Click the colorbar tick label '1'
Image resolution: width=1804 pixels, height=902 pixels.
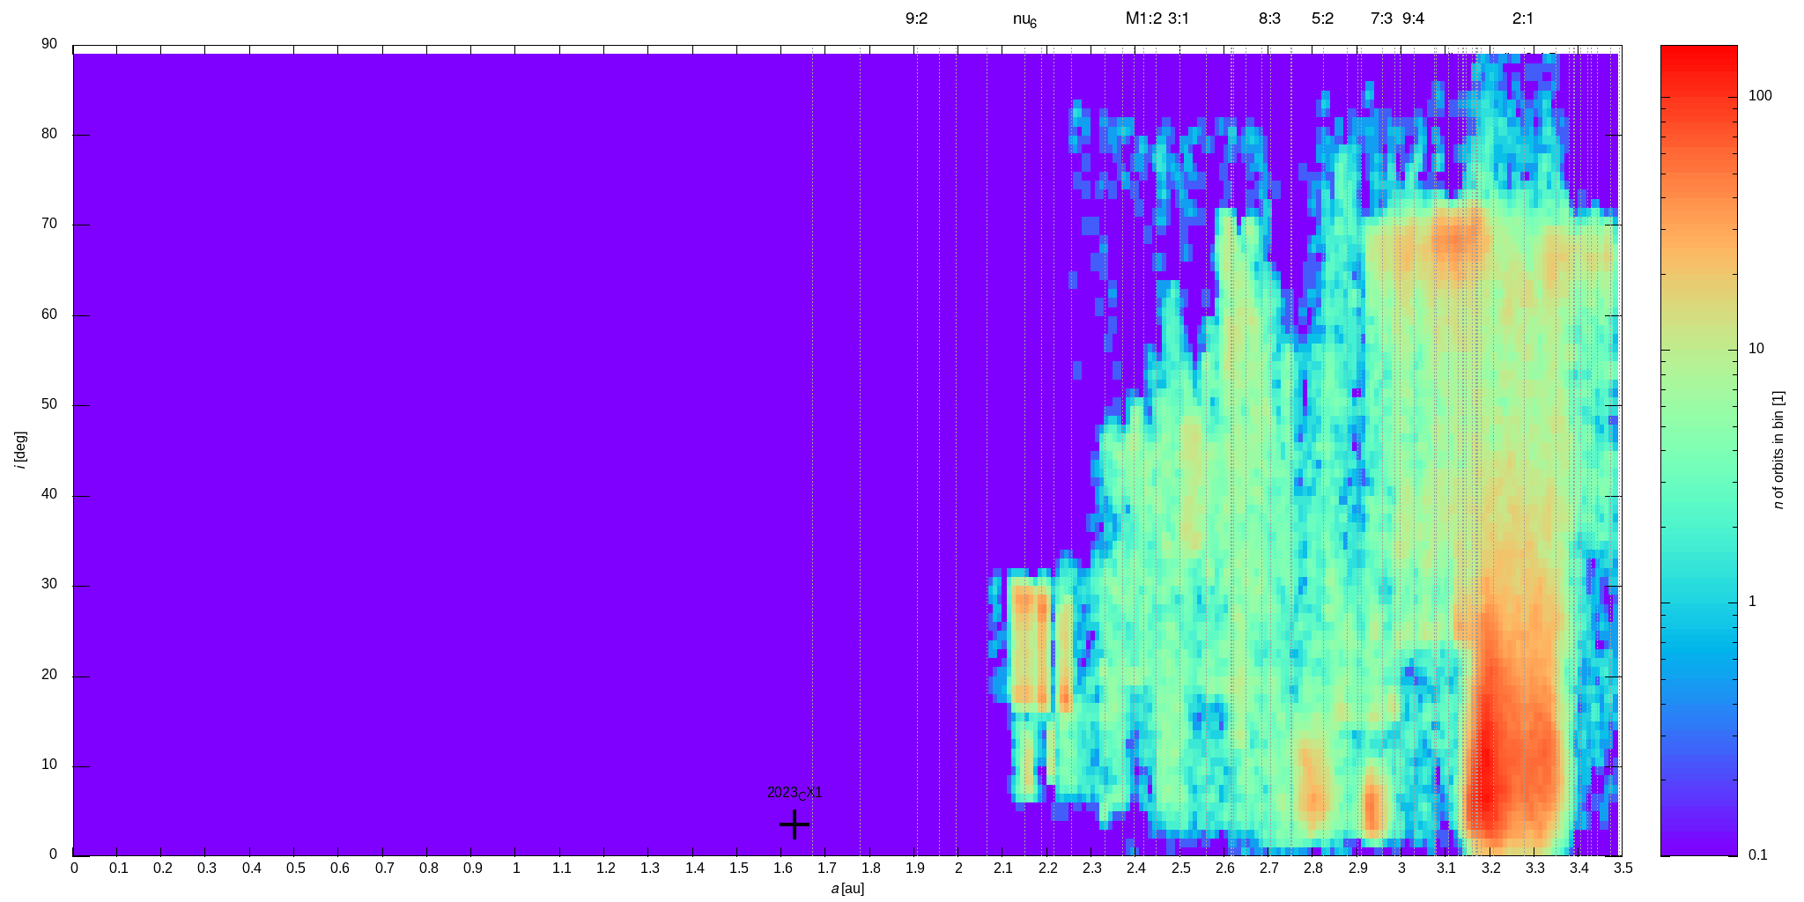1752,602
